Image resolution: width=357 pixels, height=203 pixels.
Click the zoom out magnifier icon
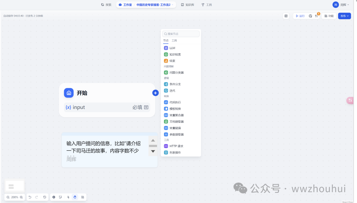click(x=8, y=197)
